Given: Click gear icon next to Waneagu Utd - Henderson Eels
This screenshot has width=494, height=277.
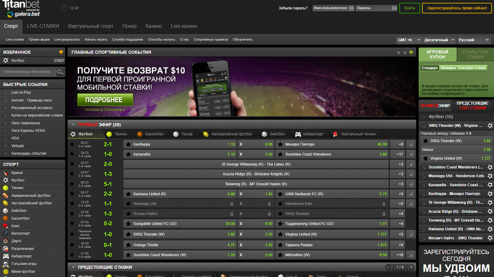Looking at the screenshot, I should tap(490, 176).
